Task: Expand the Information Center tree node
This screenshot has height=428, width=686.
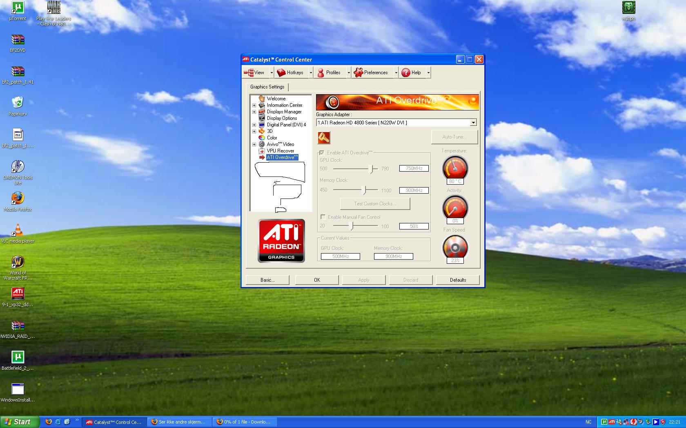Action: tap(254, 105)
